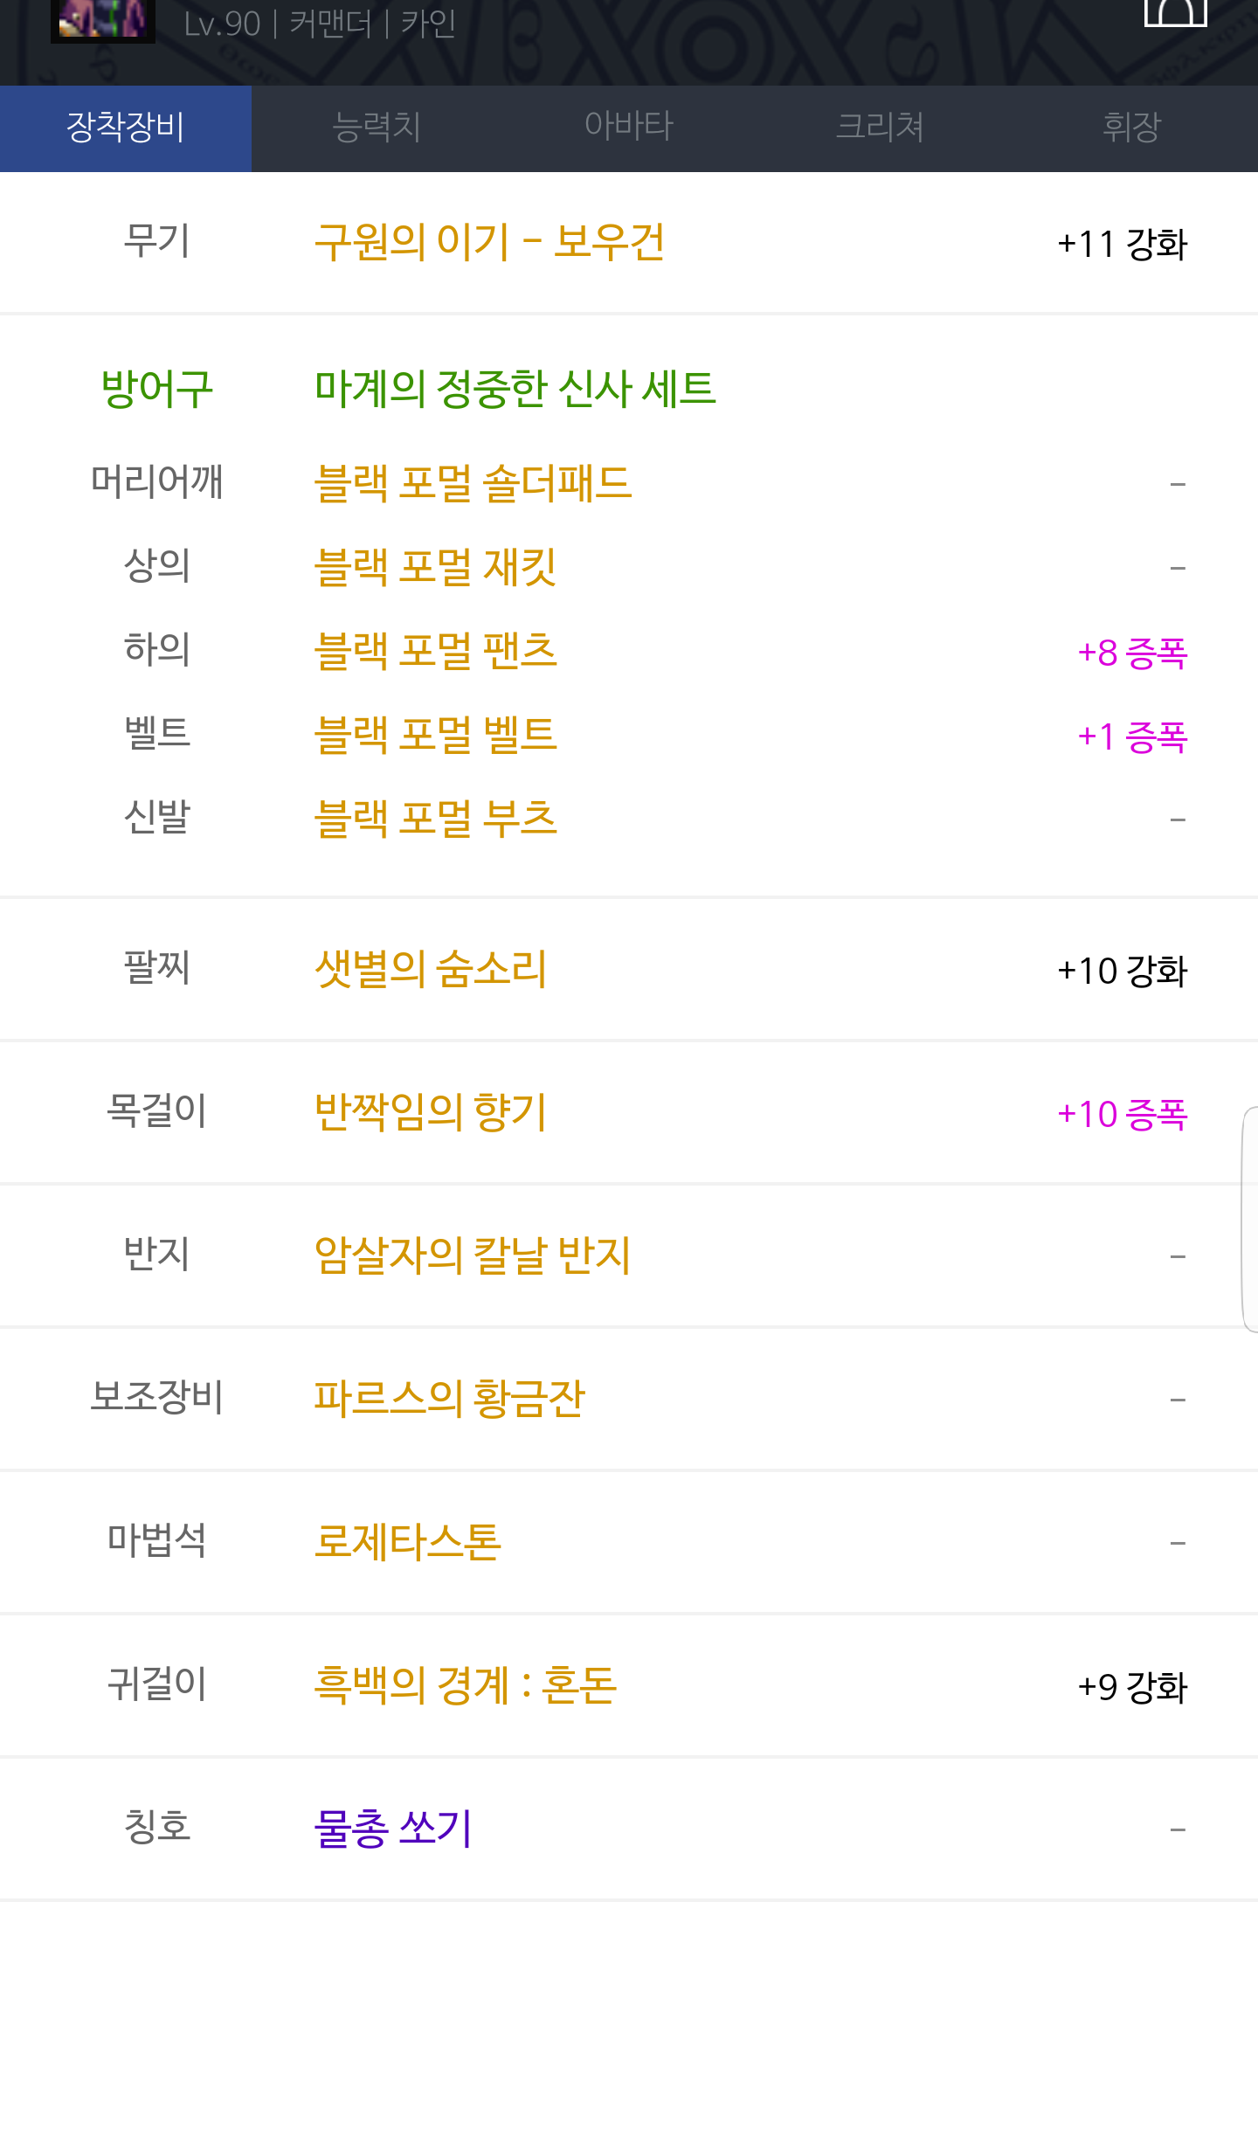Click the 블랙 포멀 부츠 item
Viewport: 1258px width, 2137px height.
click(436, 819)
